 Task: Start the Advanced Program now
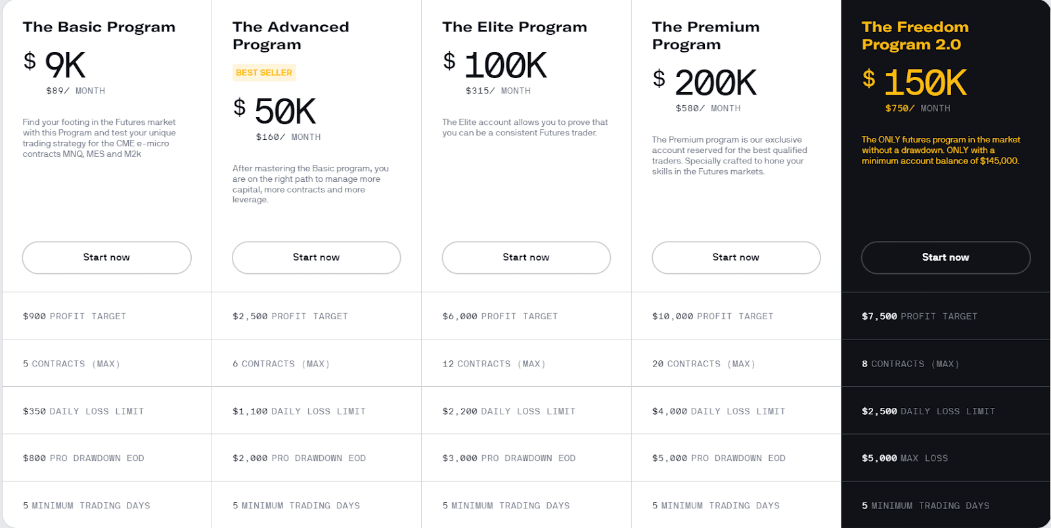316,257
